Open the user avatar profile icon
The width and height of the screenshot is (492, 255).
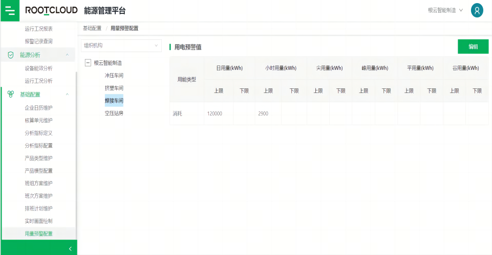[x=477, y=10]
